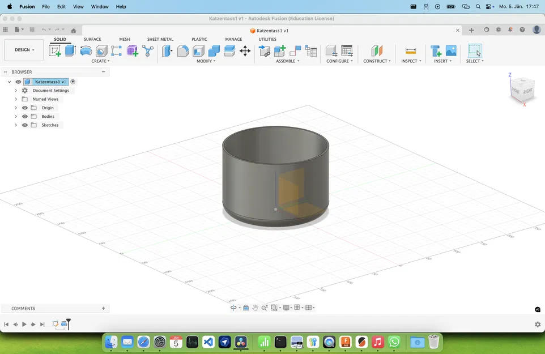The height and width of the screenshot is (354, 545).
Task: Expand the Named Views node
Action: coord(16,99)
